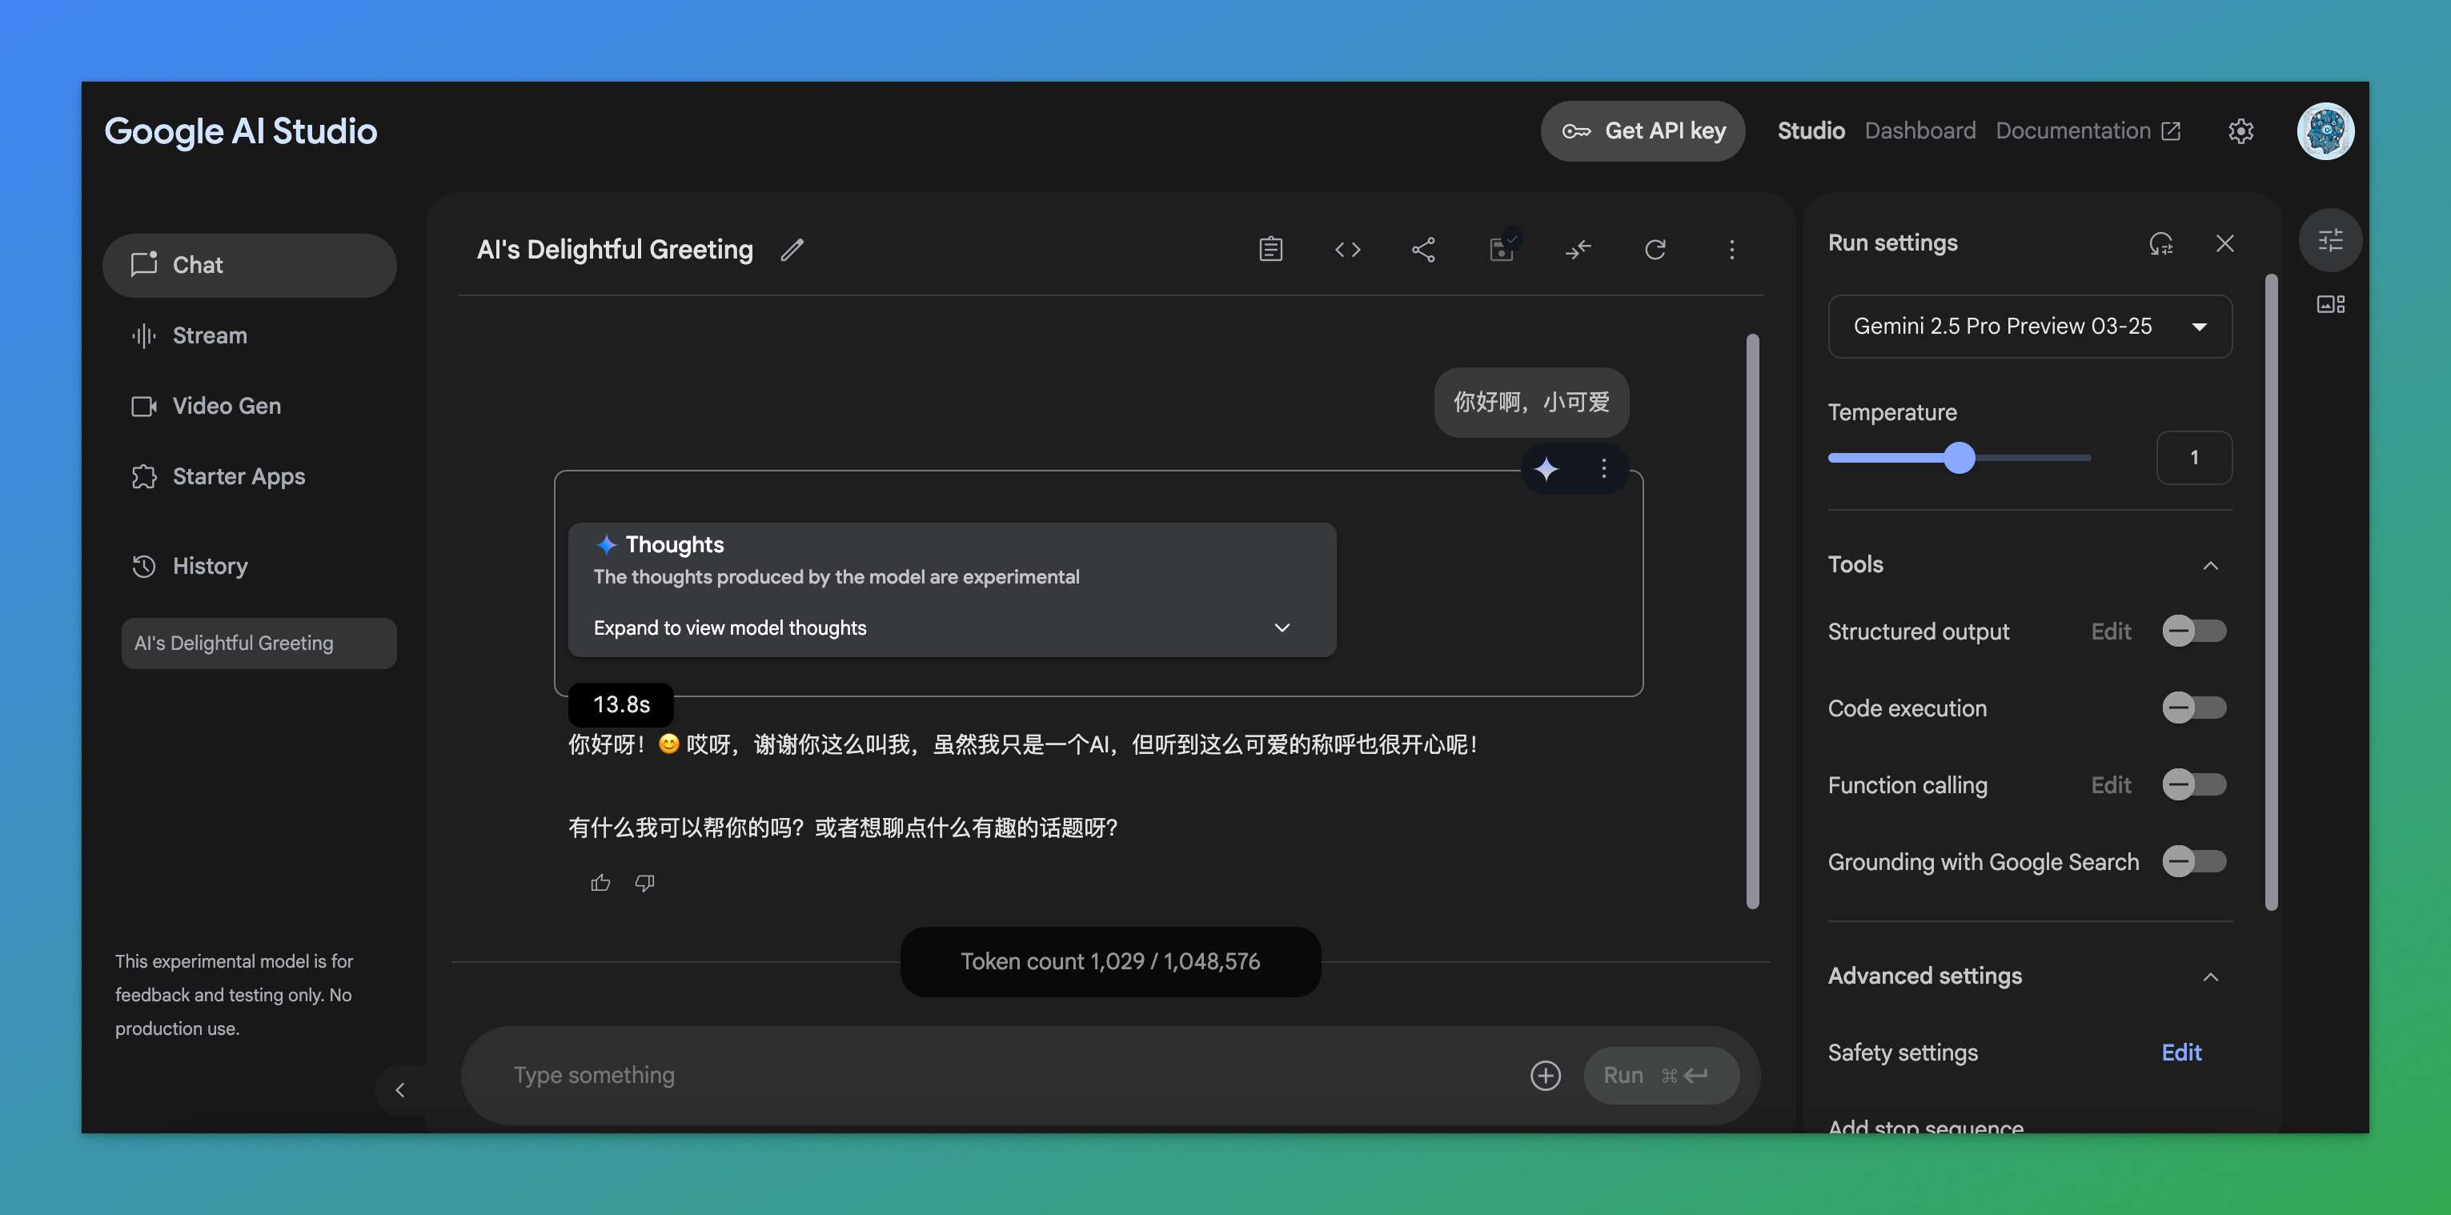
Task: Click the thumbs up icon below the response
Action: (600, 883)
